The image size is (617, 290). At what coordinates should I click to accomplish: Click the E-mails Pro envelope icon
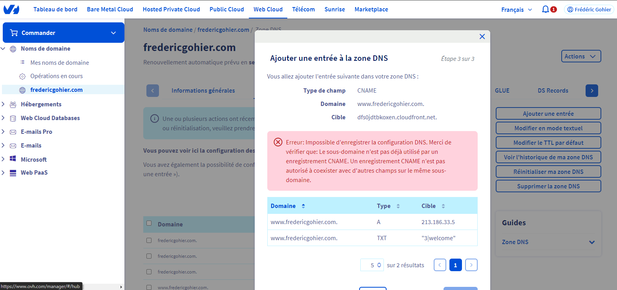[13, 132]
